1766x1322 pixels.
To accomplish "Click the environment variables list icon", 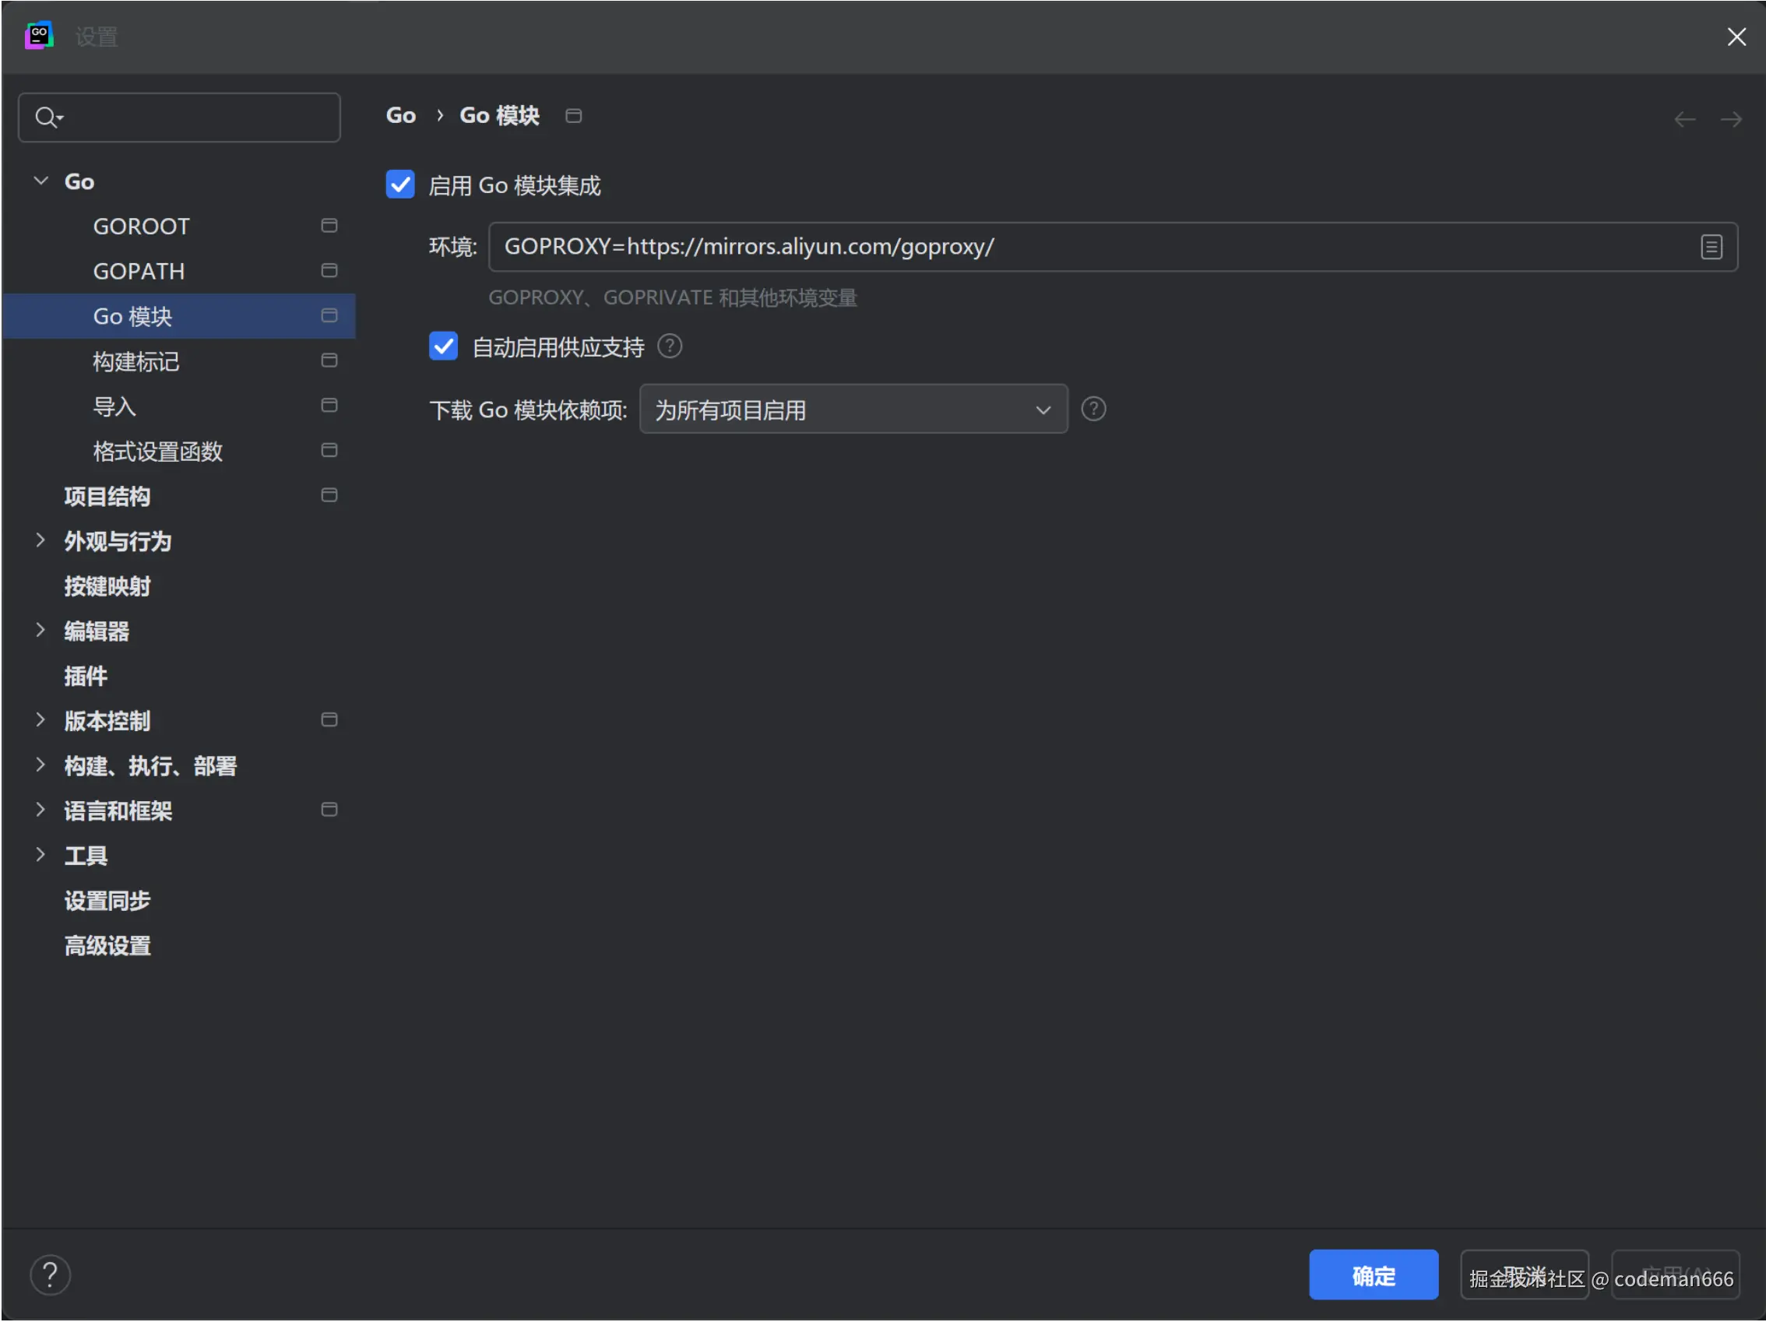I will click(1711, 248).
